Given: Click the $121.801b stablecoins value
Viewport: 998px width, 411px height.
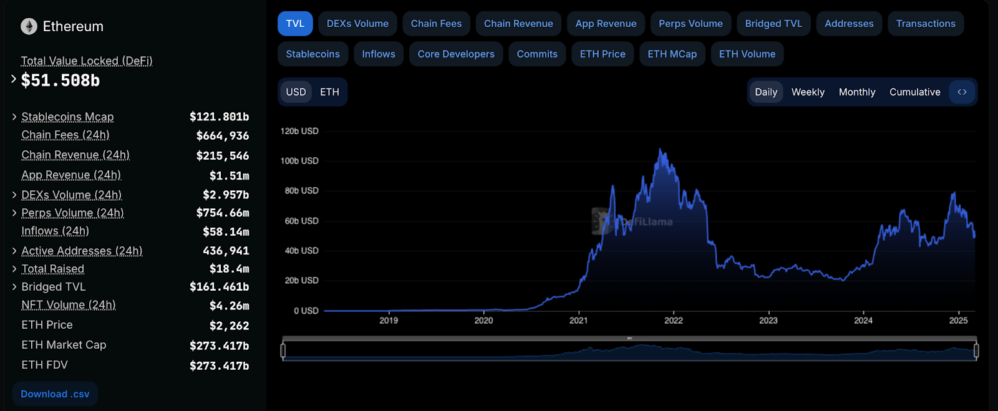Looking at the screenshot, I should coord(220,117).
